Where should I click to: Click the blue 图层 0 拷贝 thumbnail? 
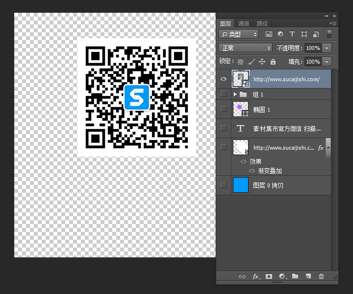click(x=241, y=185)
